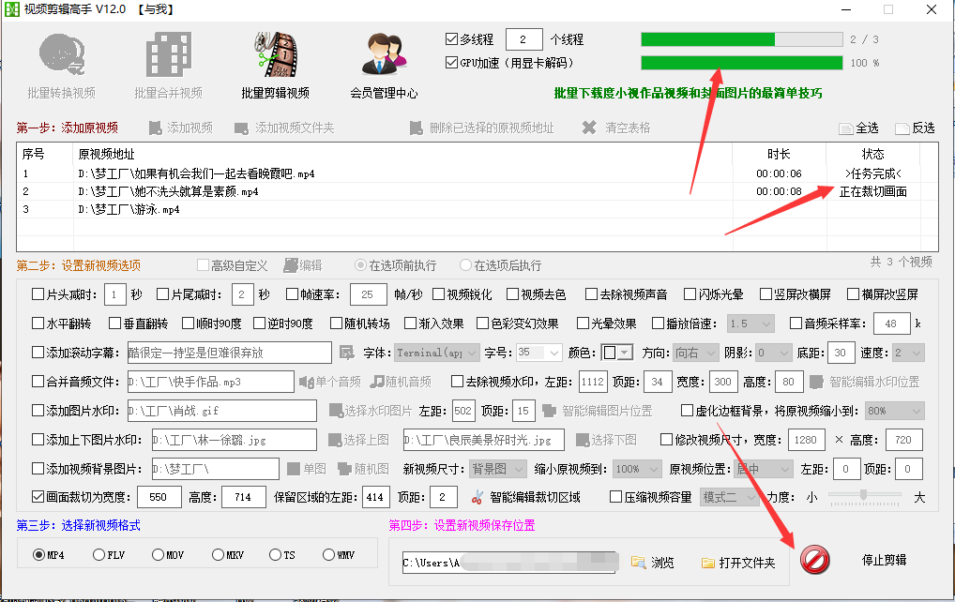Click the 单个音频 speaker icon

[x=307, y=382]
